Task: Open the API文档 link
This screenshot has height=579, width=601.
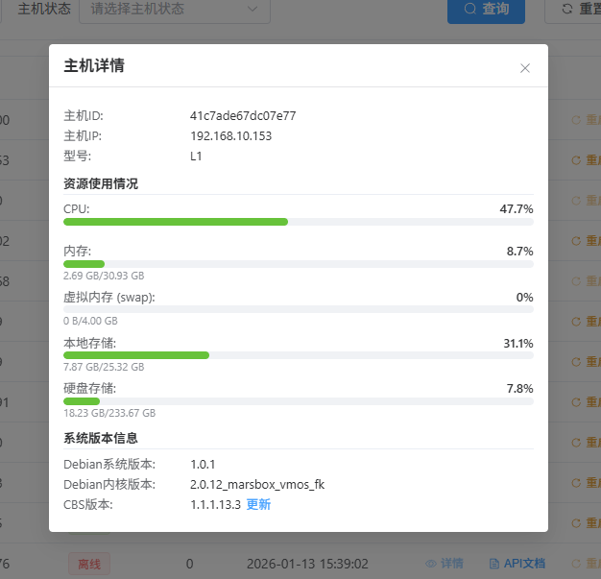Action: [524, 563]
